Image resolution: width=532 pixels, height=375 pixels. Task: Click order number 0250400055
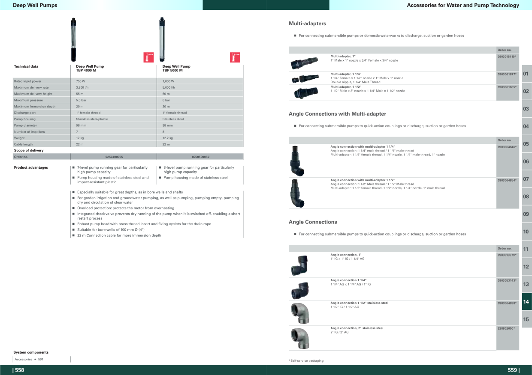point(114,157)
